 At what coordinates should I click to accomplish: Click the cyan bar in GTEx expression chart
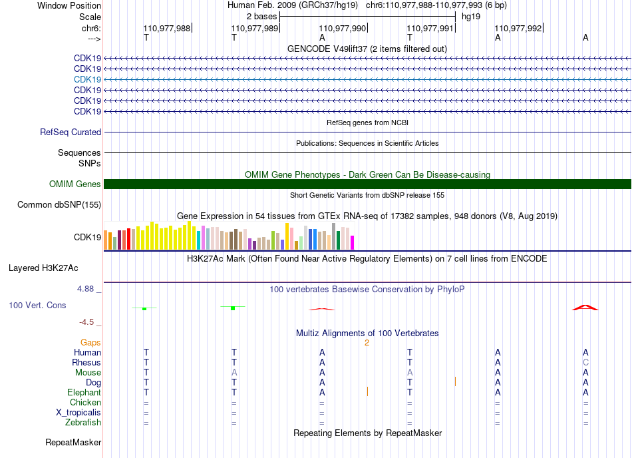pyautogui.click(x=199, y=241)
